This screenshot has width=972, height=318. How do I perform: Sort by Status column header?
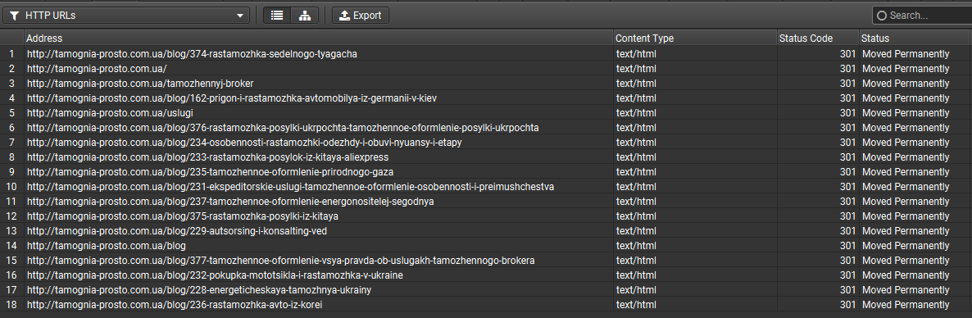915,39
